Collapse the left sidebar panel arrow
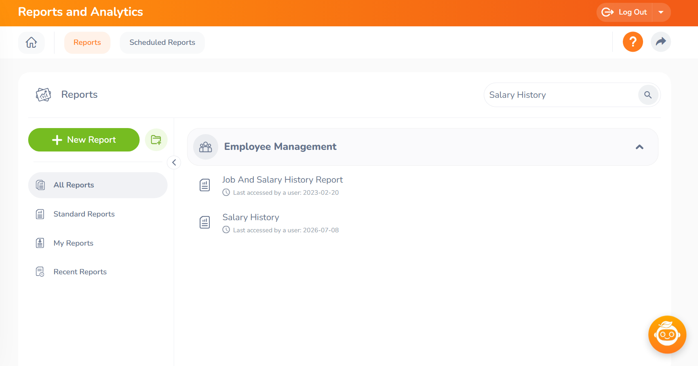698x366 pixels. click(174, 162)
